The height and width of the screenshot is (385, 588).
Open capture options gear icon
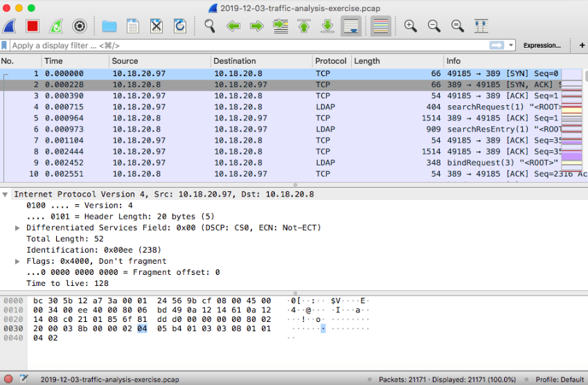(x=80, y=26)
